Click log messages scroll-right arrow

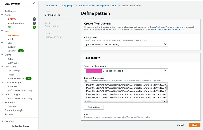tap(165, 101)
